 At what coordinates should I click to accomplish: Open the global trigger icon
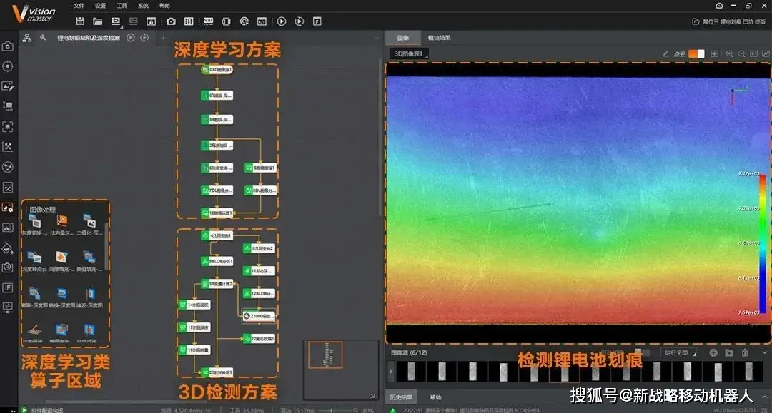(244, 21)
